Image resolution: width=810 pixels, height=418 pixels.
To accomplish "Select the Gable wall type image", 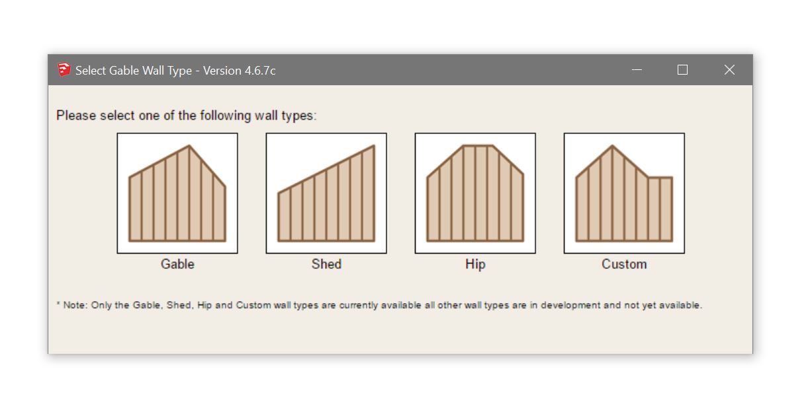I will 177,193.
